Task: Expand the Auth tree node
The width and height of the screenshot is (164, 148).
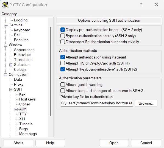Action: (16, 110)
